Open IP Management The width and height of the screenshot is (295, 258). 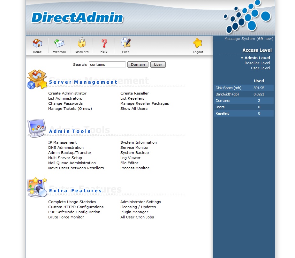click(x=63, y=142)
